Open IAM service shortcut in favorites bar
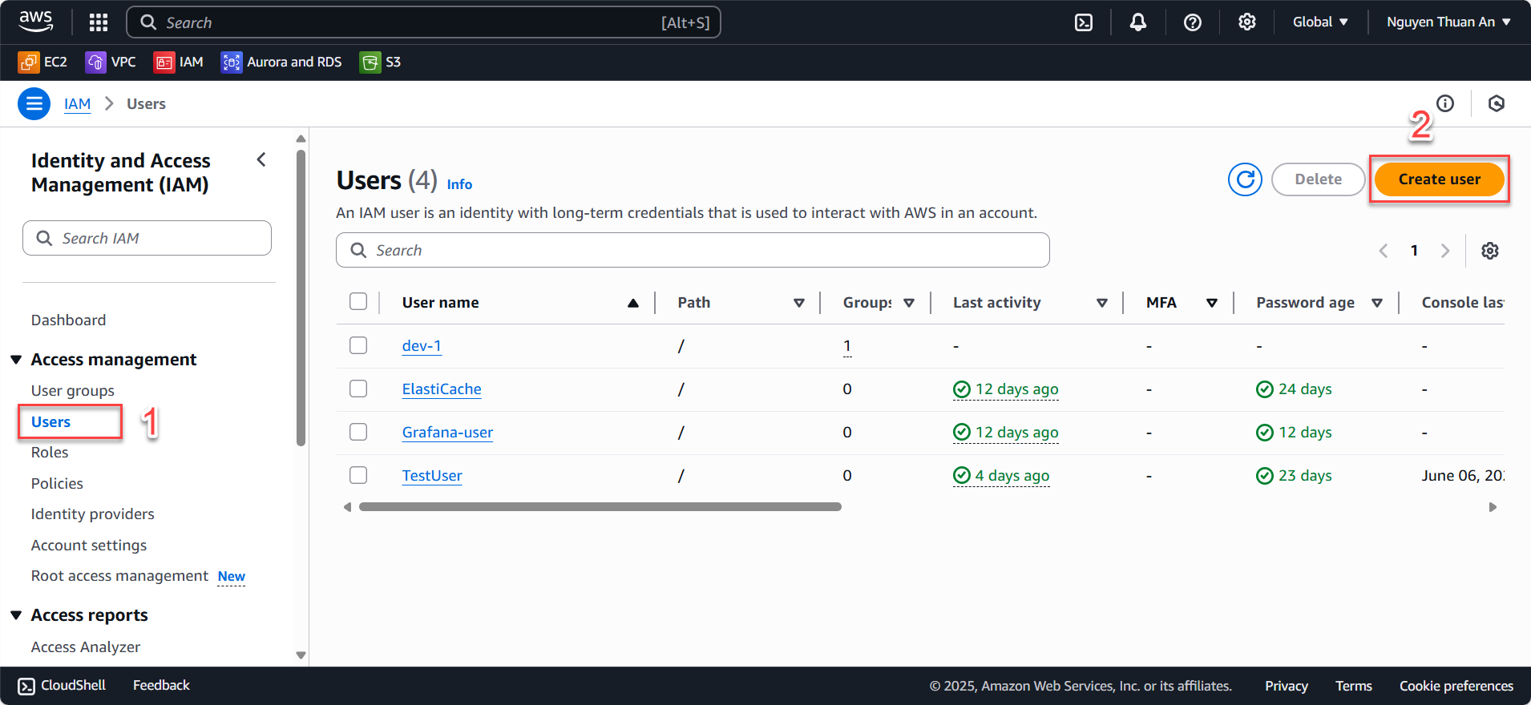This screenshot has height=705, width=1531. point(179,62)
